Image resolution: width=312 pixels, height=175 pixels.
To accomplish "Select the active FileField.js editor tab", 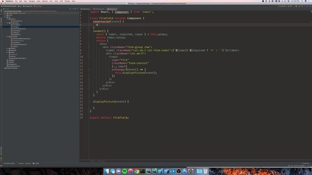I will 112,9.
